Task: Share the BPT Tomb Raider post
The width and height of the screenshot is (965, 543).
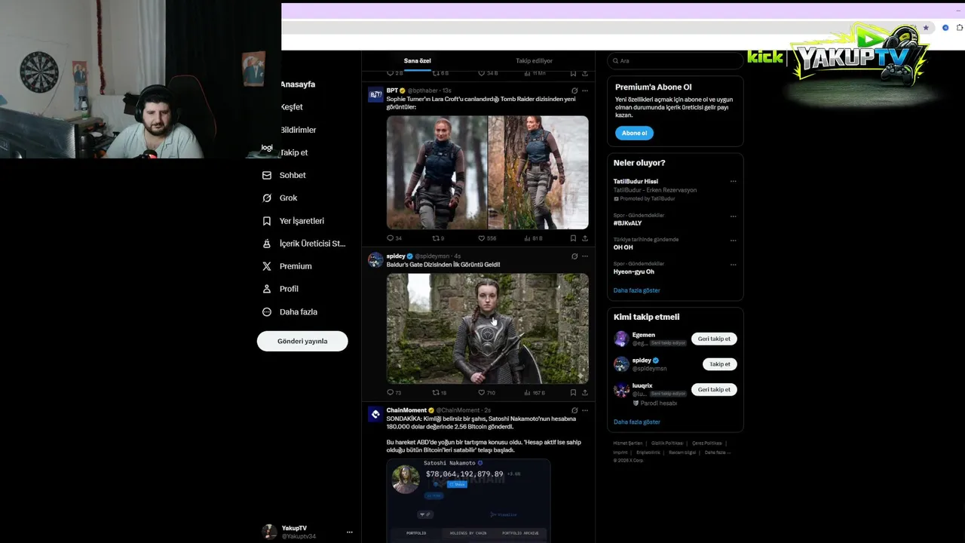Action: pos(585,238)
